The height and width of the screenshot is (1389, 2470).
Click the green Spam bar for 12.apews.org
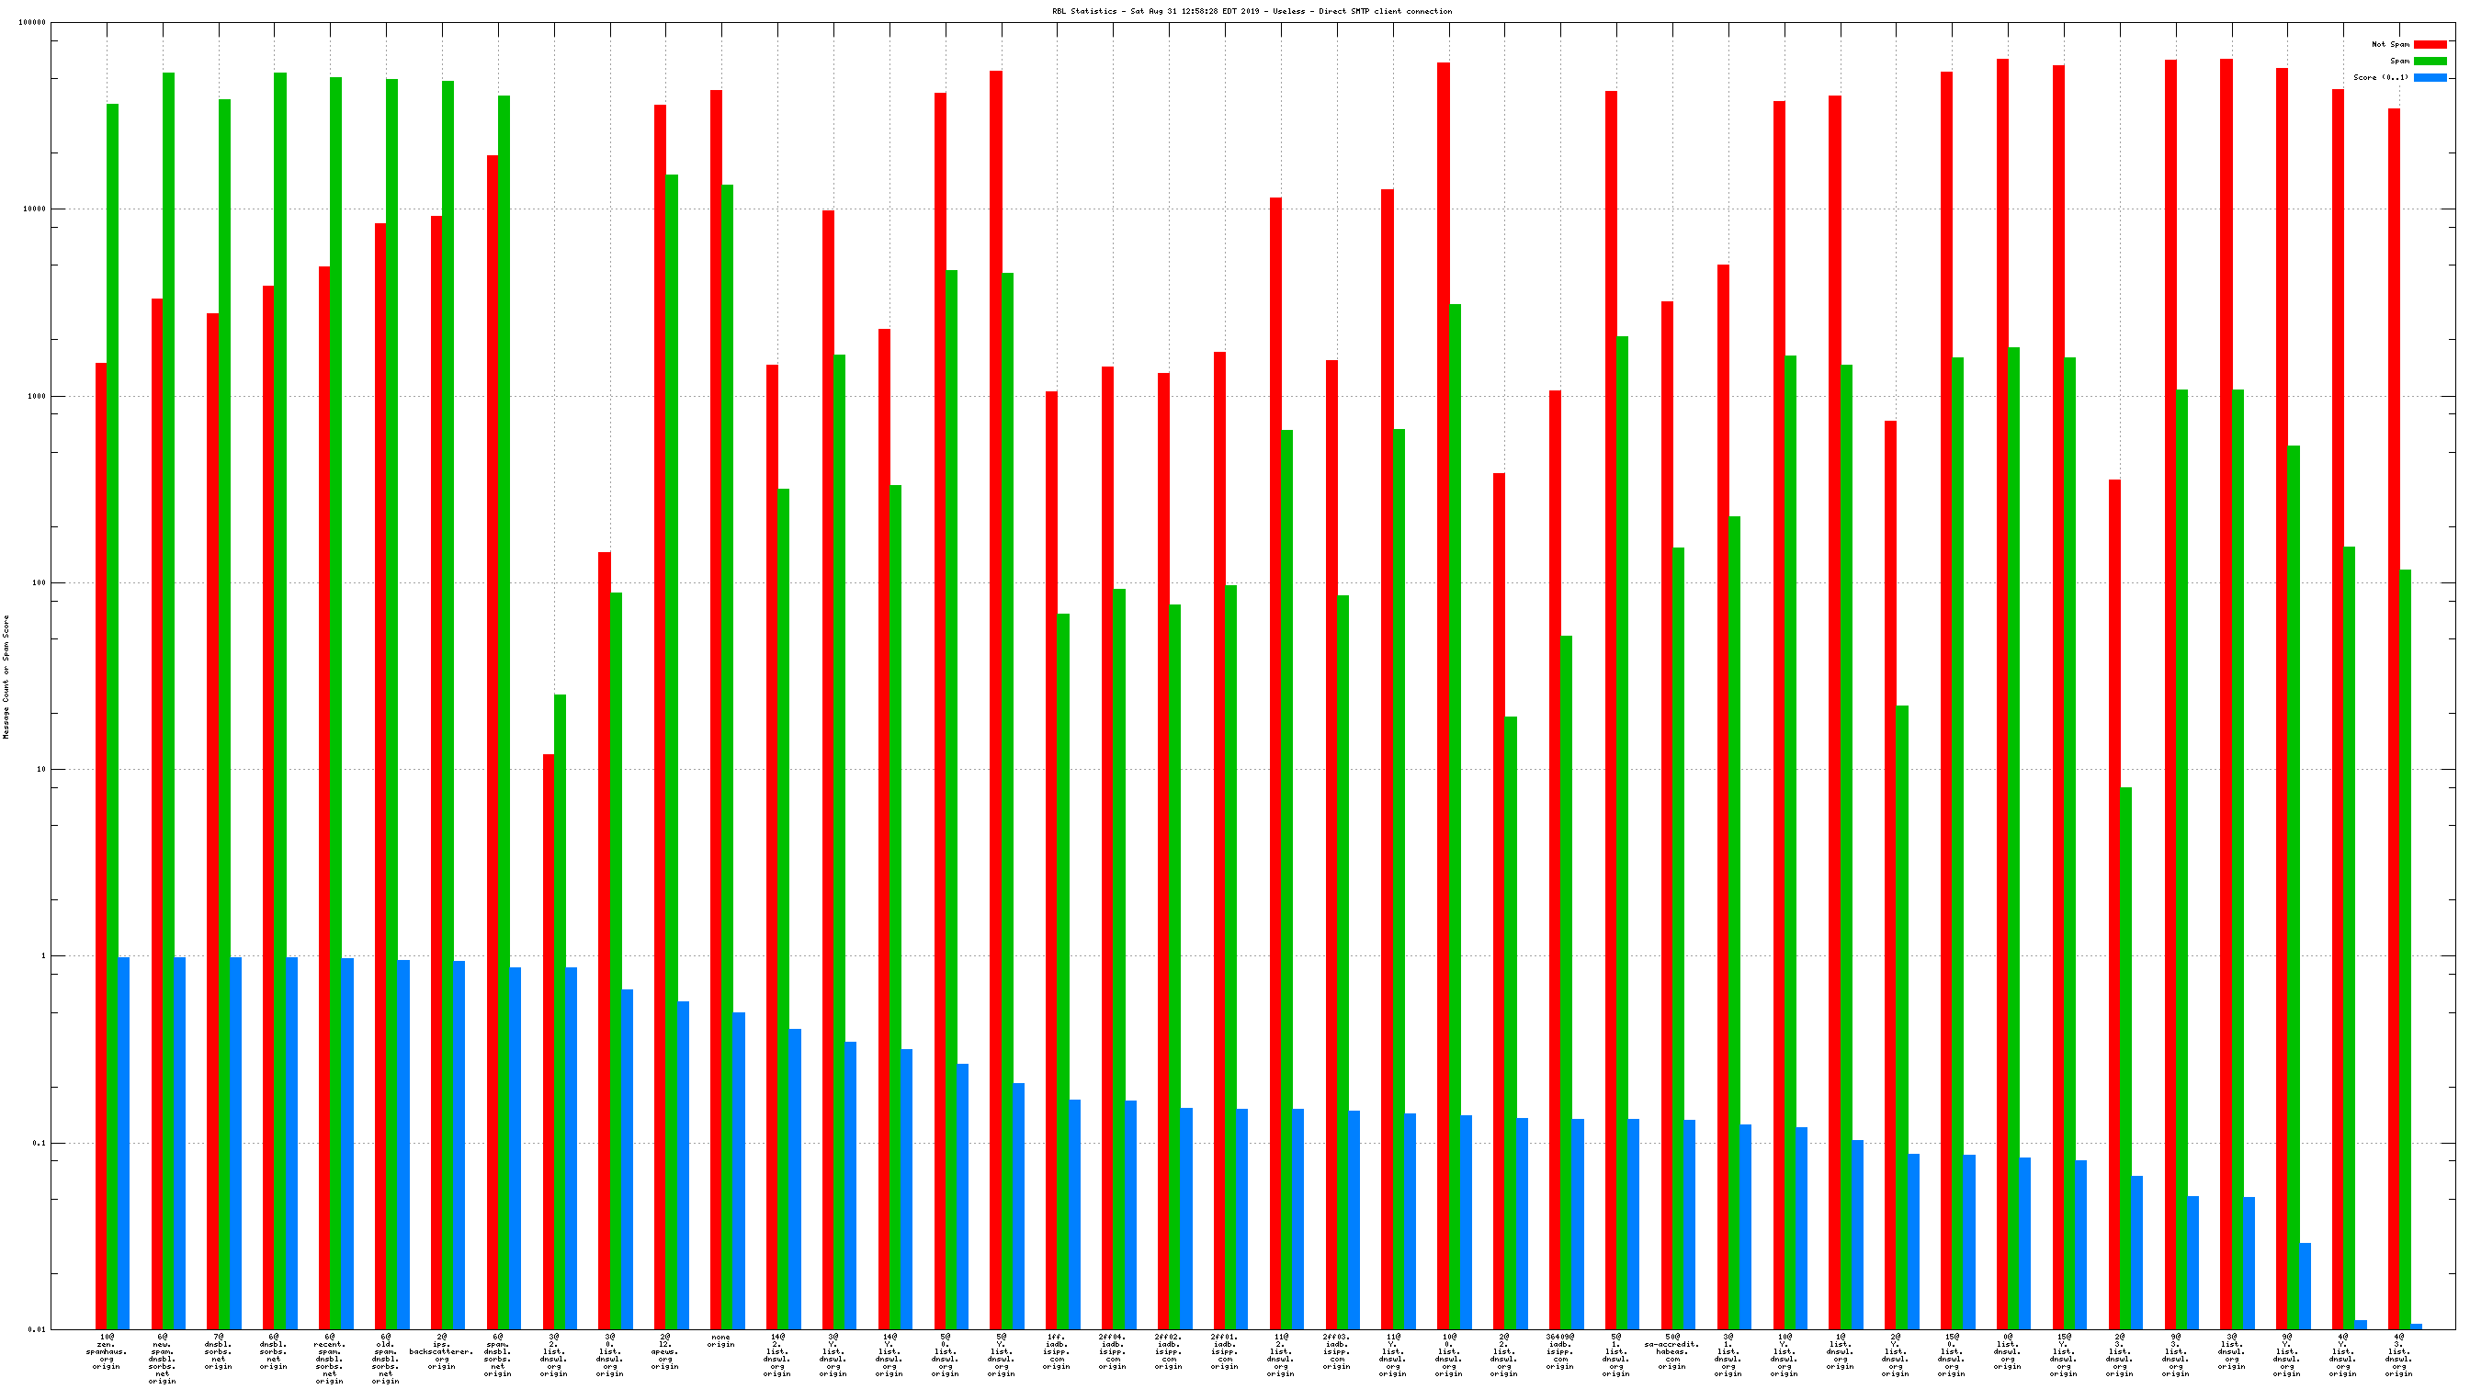tap(671, 751)
